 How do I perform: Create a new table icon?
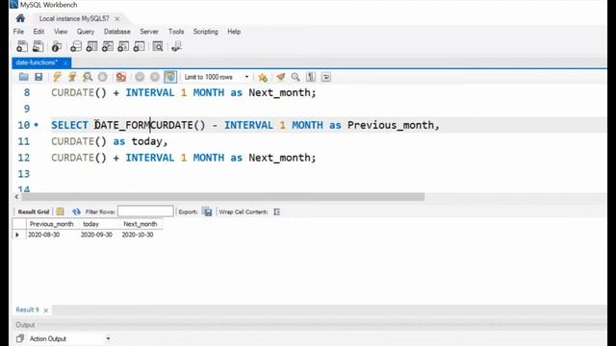(91, 46)
